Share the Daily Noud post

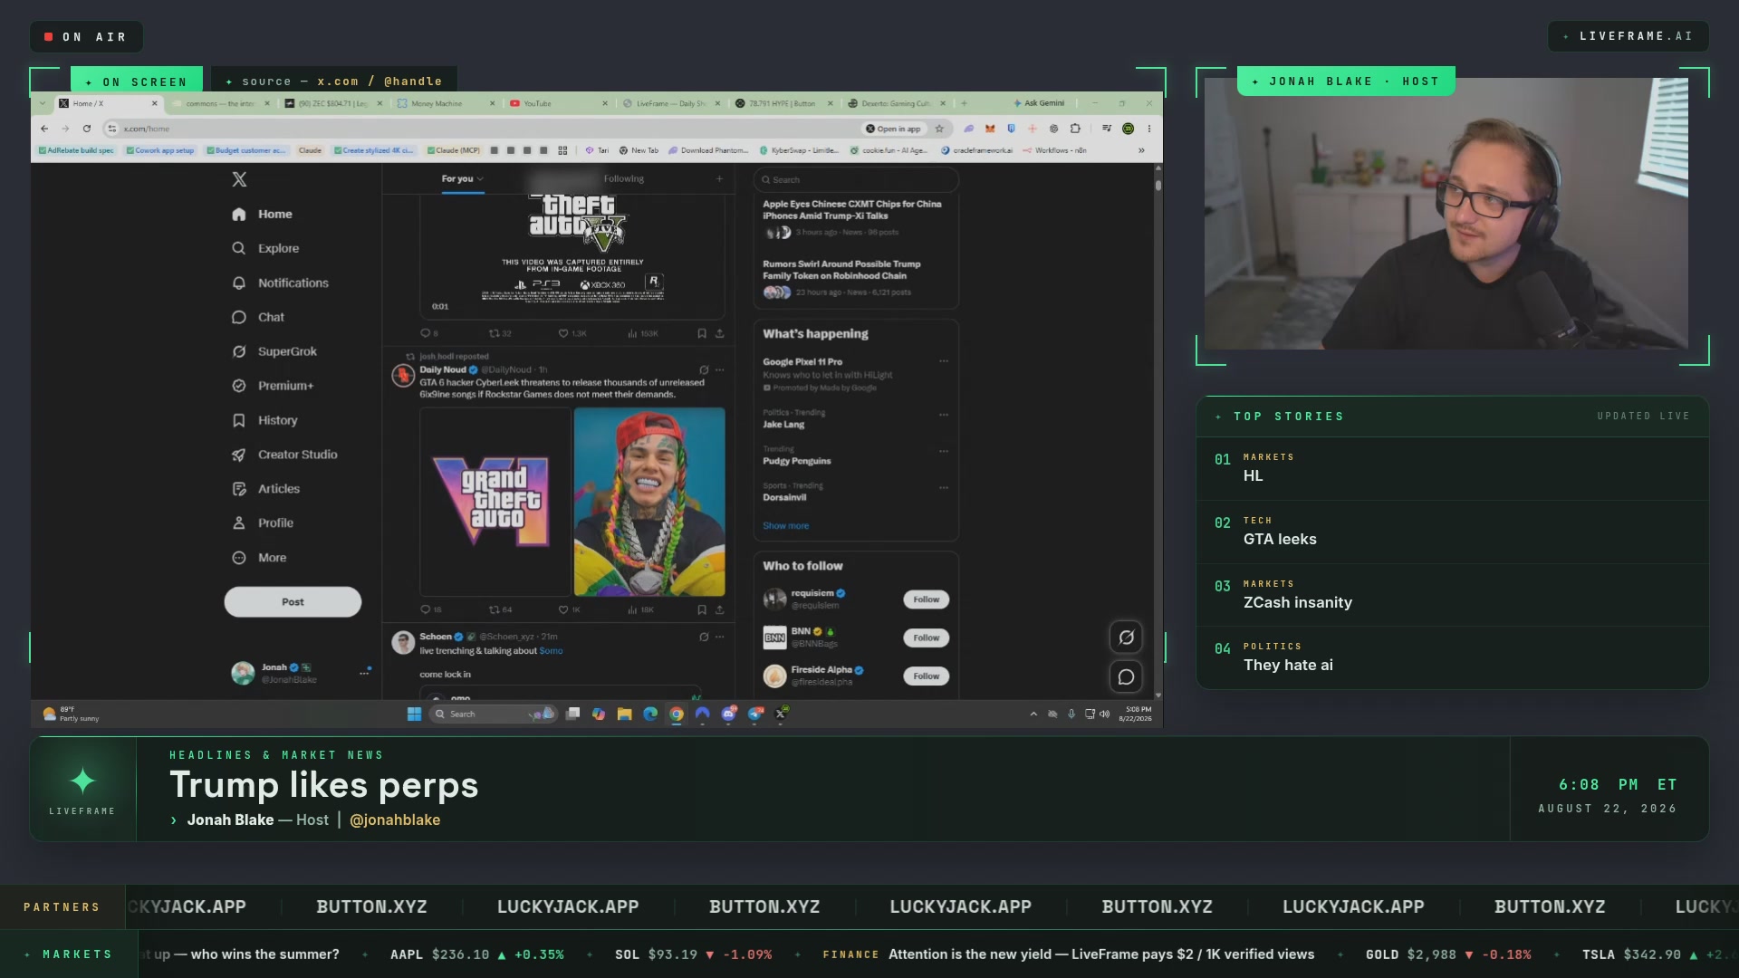[720, 609]
